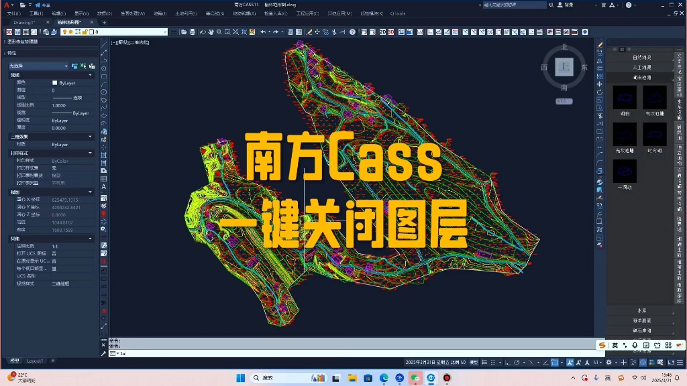Screen dimensions: 687x386
Task: Click the eraser icon in toolbar
Action: tap(309, 32)
